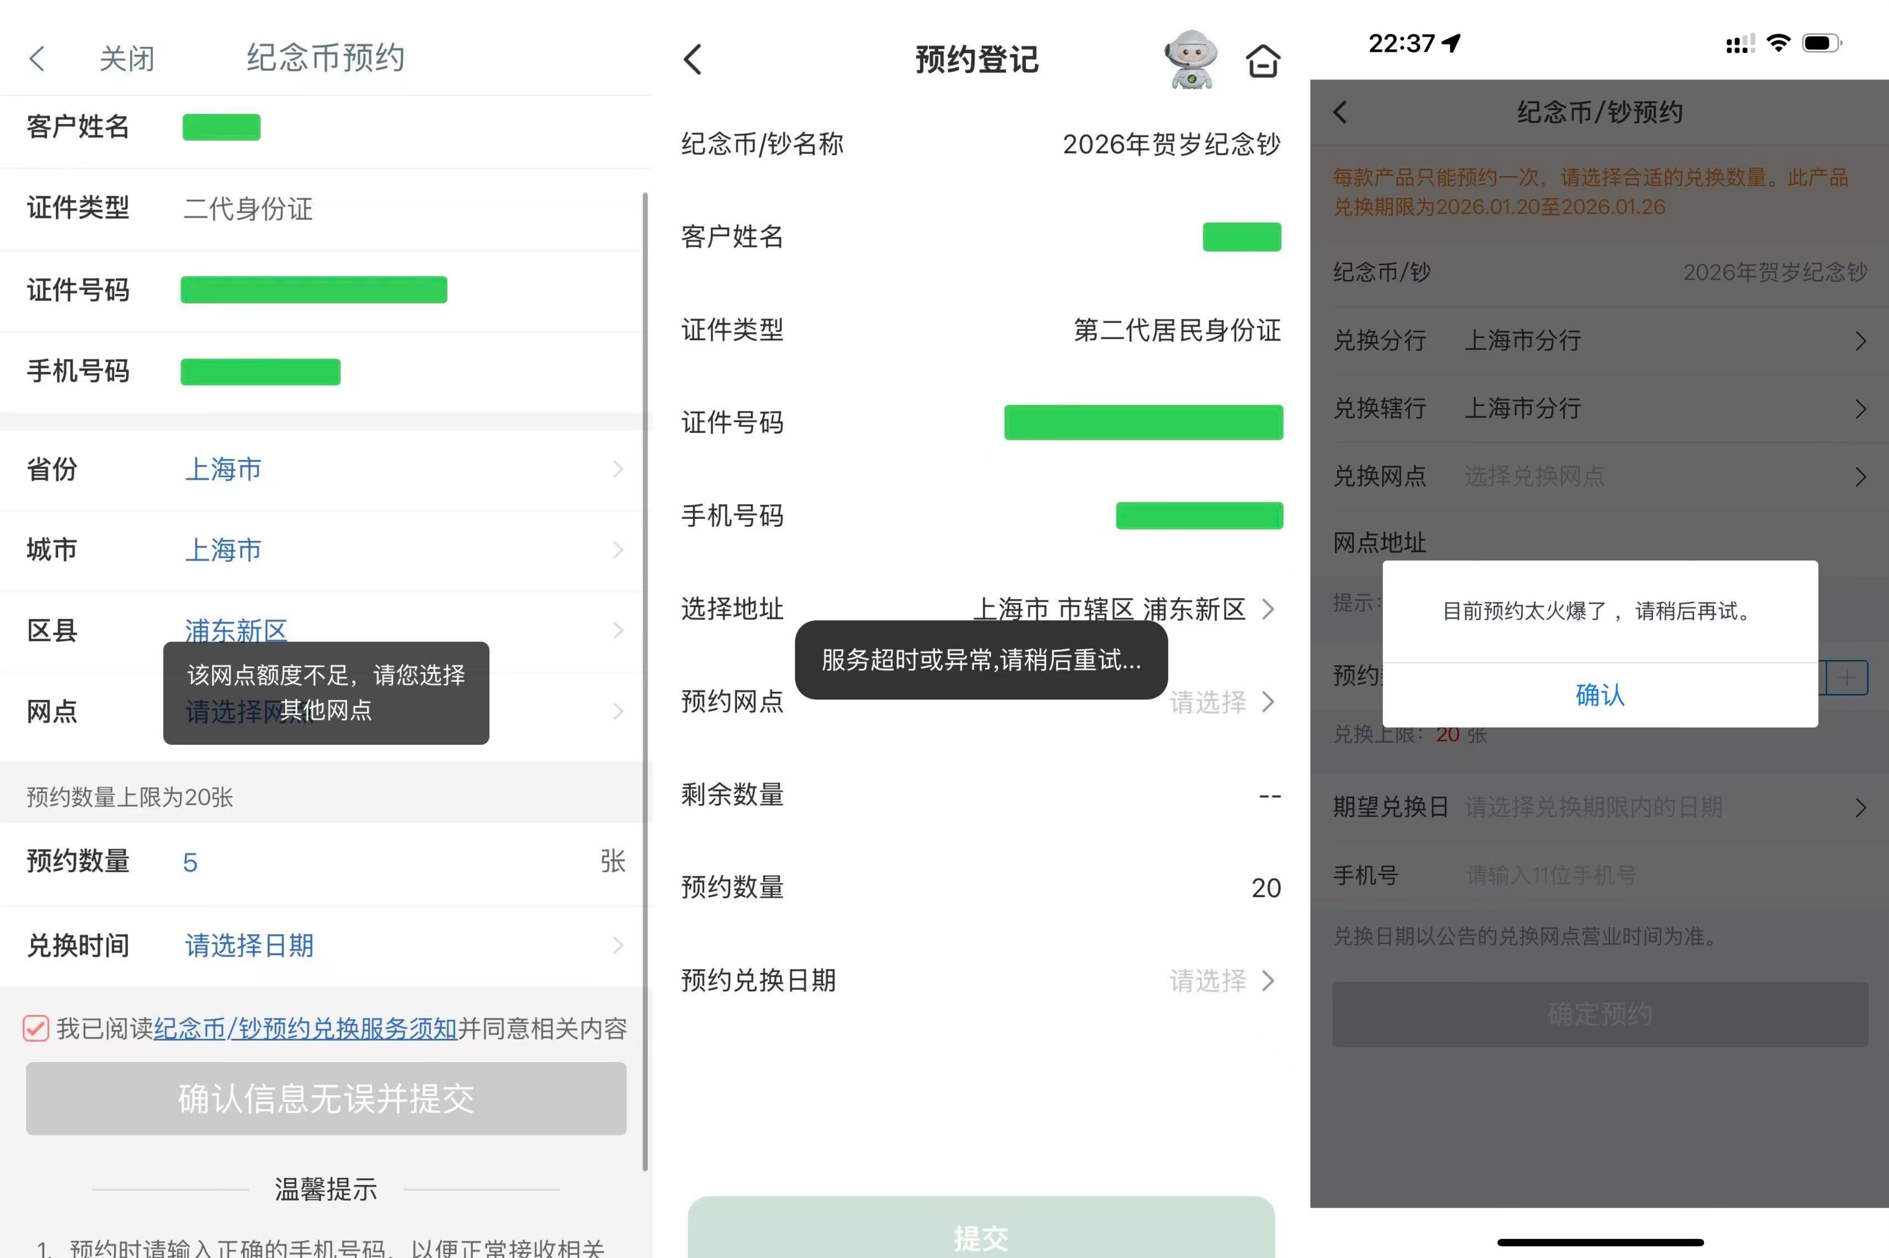
Task: Expand 选择地址 浦东新区 chevron
Action: tap(1267, 609)
